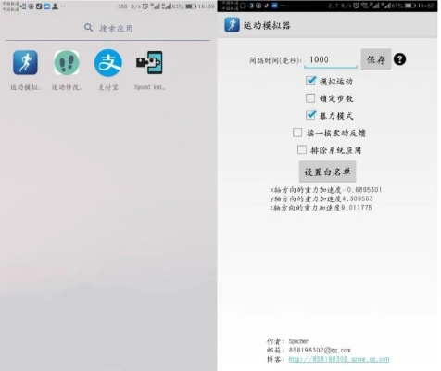Click the y轴方向的重力加速度 reading

point(321,198)
